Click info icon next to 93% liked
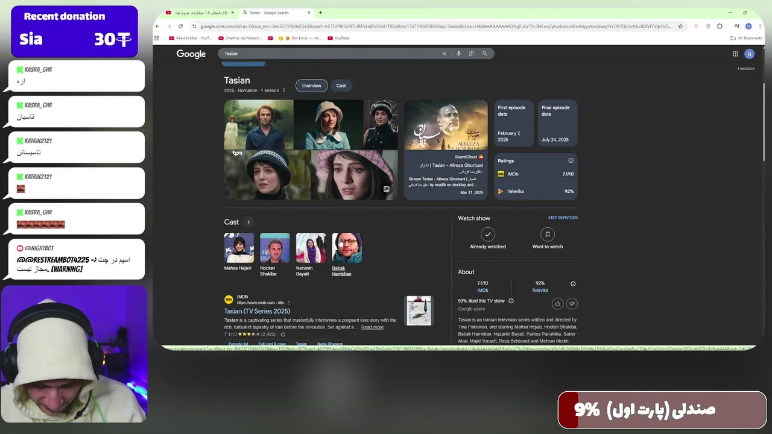Image resolution: width=772 pixels, height=434 pixels. pos(511,301)
